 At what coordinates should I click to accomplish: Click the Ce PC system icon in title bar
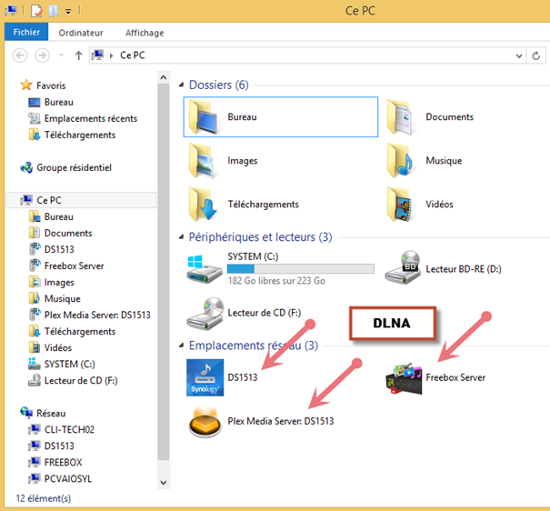click(11, 11)
